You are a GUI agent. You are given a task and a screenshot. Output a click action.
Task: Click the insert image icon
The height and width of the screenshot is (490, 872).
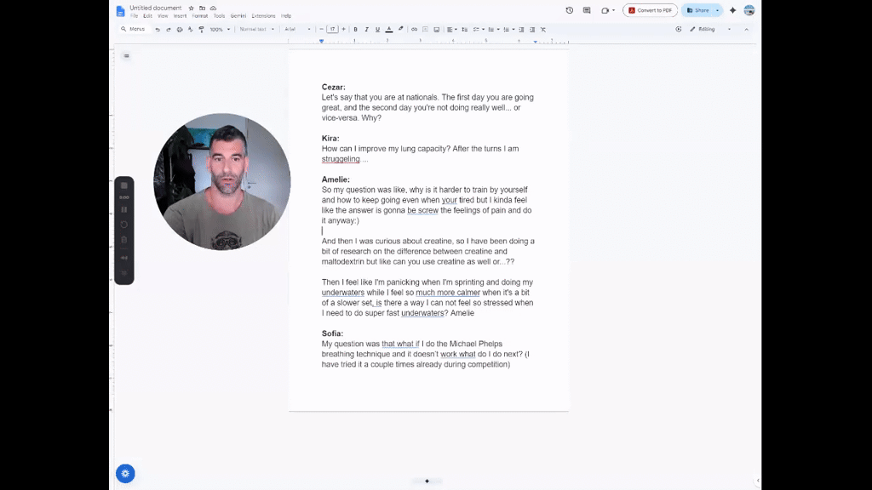[x=437, y=30]
